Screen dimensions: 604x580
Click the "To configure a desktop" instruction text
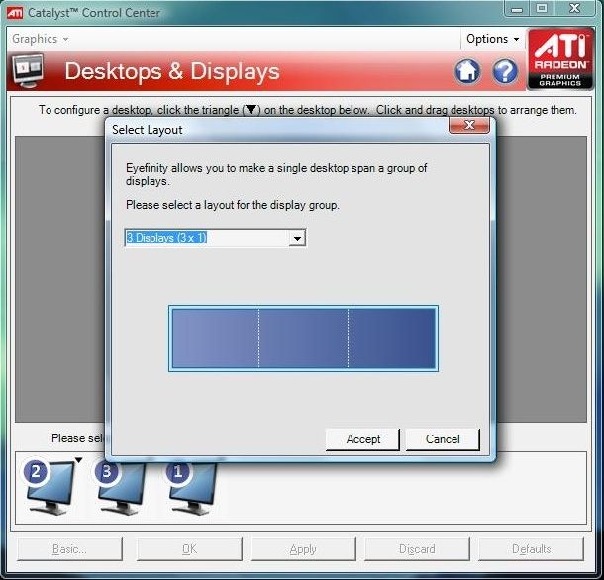tap(307, 110)
